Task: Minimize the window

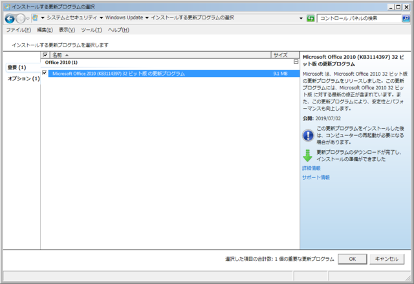Action: [391, 7]
